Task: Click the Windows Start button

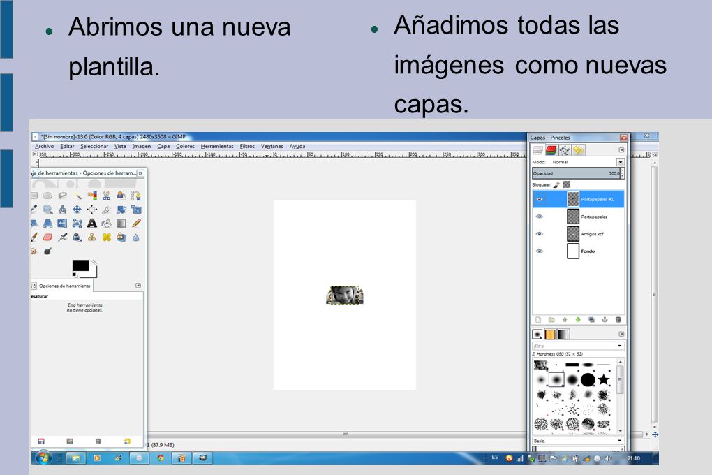Action: pyautogui.click(x=43, y=458)
